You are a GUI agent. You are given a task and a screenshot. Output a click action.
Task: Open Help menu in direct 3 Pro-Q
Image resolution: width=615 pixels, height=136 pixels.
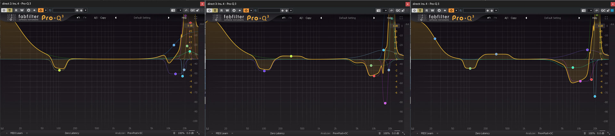point(389,18)
